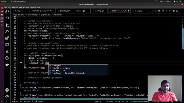This screenshot has width=184, height=103.
Task: Open the View menu
Action: [20, 7]
